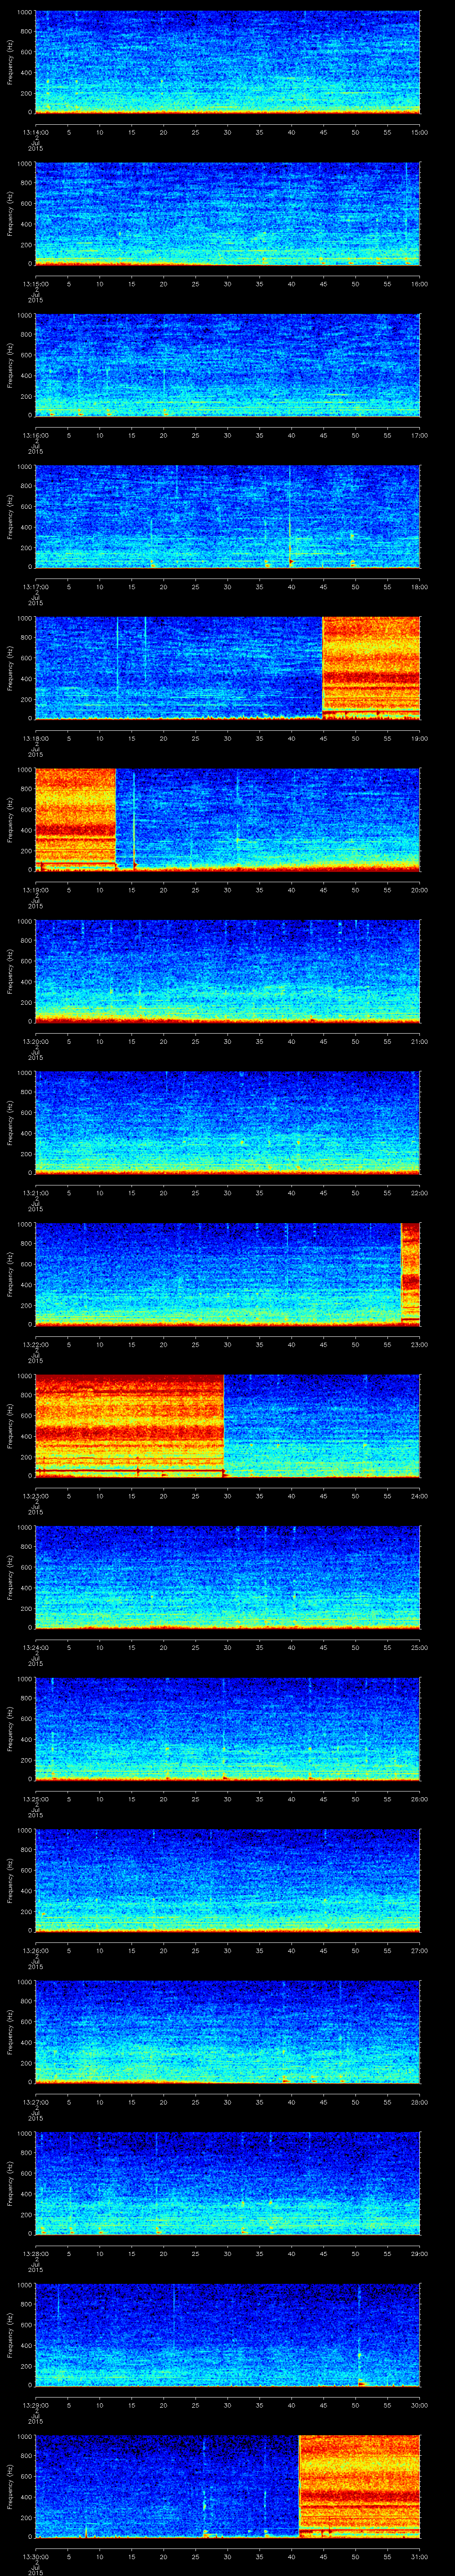Click the "Frequency (Hz)" axis label of the 13:14 panel
This screenshot has width=455, height=2576.
click(10, 62)
